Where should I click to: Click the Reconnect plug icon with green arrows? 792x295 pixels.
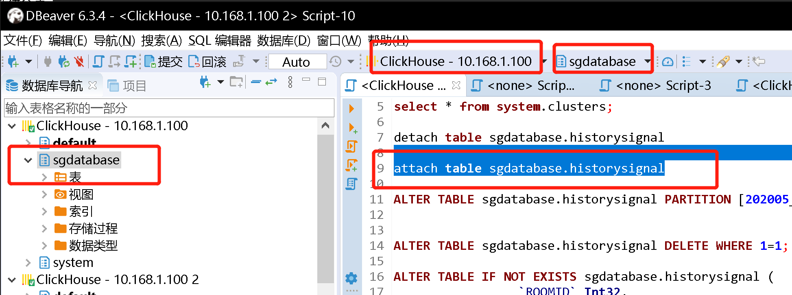(x=63, y=61)
